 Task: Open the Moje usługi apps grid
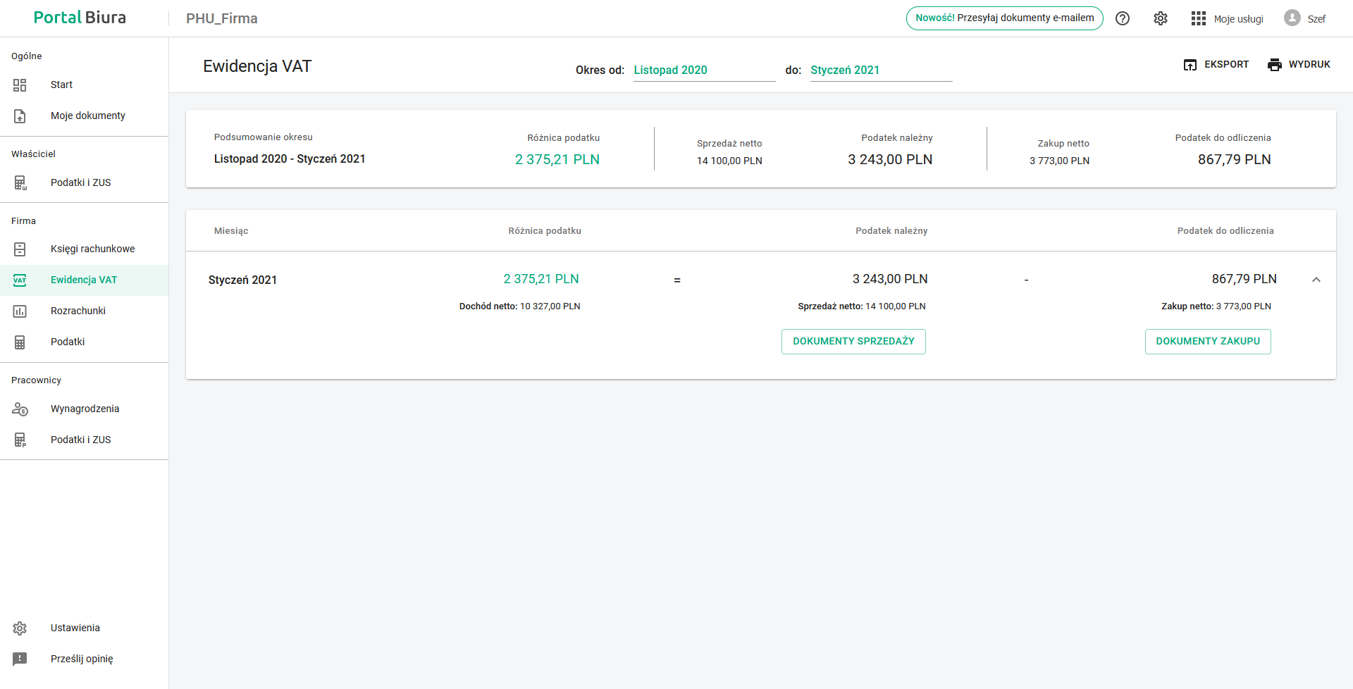tap(1199, 18)
